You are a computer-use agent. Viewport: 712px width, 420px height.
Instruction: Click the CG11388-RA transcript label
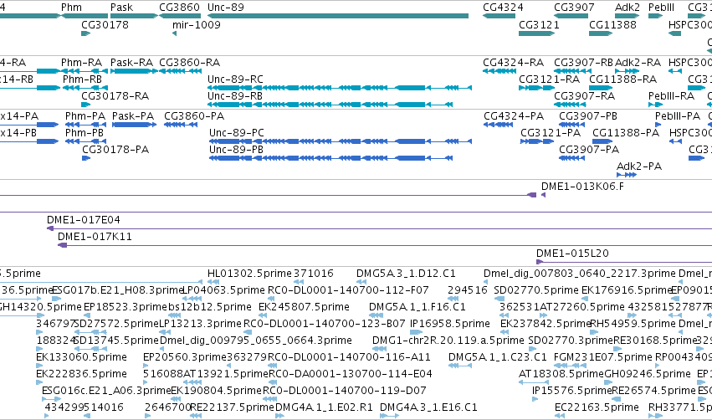(x=623, y=79)
